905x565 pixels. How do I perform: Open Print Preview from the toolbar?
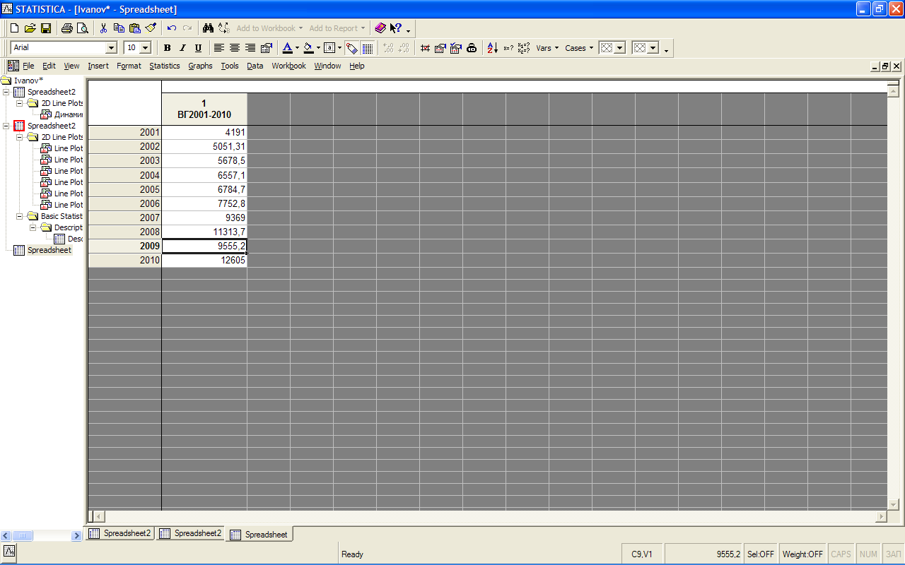pos(83,28)
